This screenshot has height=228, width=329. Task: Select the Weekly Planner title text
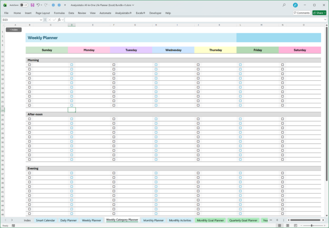[x=43, y=38]
